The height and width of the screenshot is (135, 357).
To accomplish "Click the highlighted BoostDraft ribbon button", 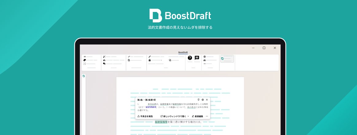I will click(227, 59).
